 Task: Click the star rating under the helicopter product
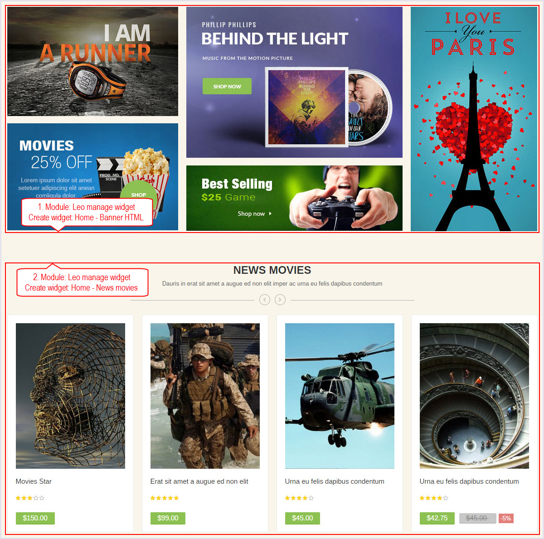click(x=299, y=498)
